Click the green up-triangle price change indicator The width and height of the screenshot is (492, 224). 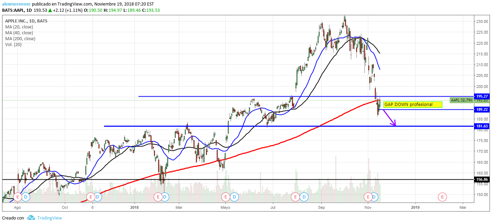[x=50, y=10]
